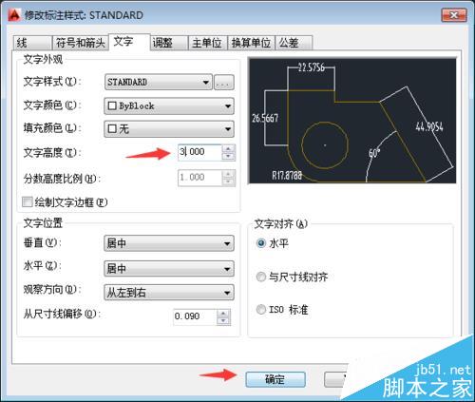Expand the 填充颜色 dropdown
The width and height of the screenshot is (475, 402).
click(169, 129)
